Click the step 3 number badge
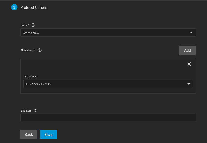 point(14,8)
